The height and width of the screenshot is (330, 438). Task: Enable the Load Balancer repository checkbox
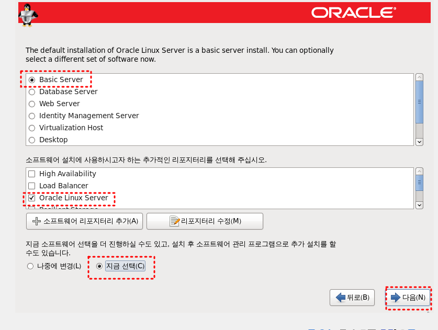tap(32, 186)
